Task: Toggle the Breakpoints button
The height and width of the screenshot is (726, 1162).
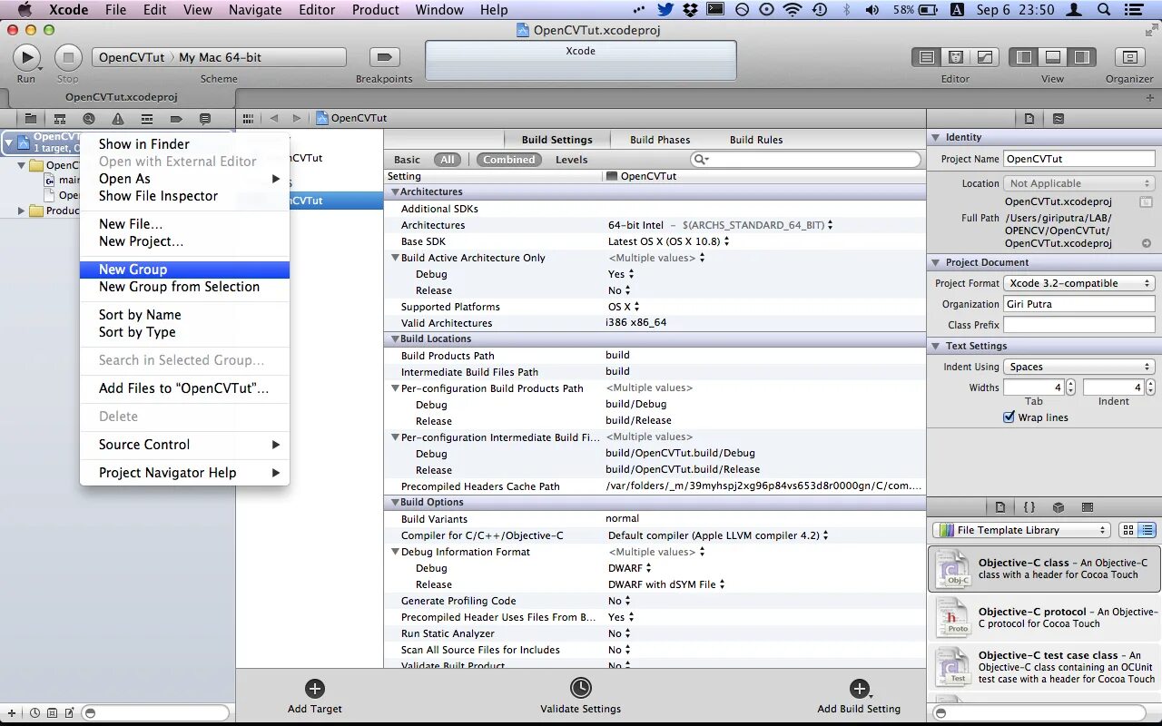Action: [384, 57]
